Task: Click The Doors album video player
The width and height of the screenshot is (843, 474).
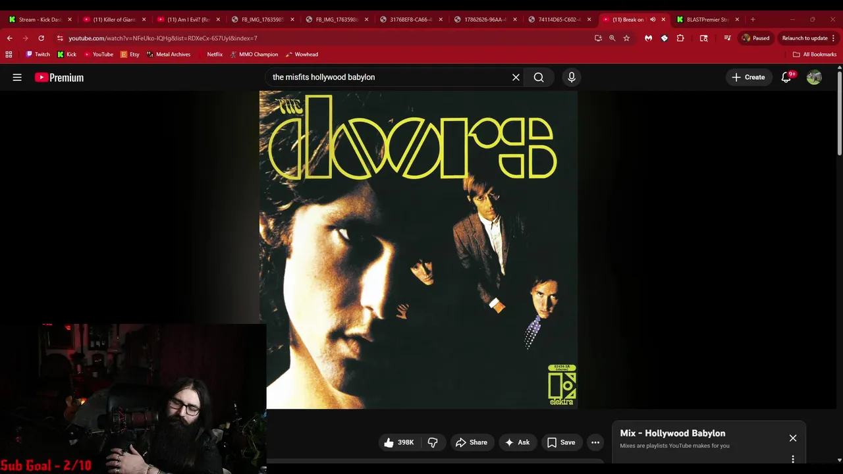Action: [418, 250]
